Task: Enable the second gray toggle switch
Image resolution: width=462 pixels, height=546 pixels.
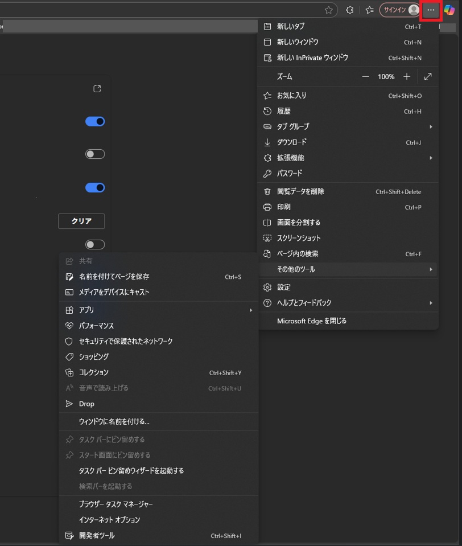Action: (95, 154)
